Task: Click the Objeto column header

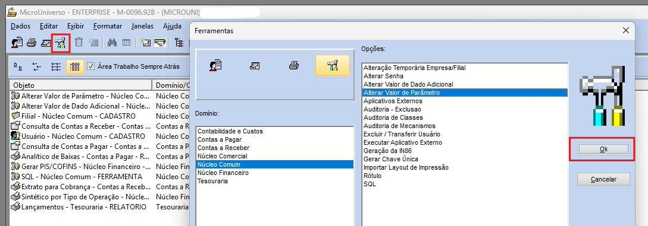Action: 81,85
